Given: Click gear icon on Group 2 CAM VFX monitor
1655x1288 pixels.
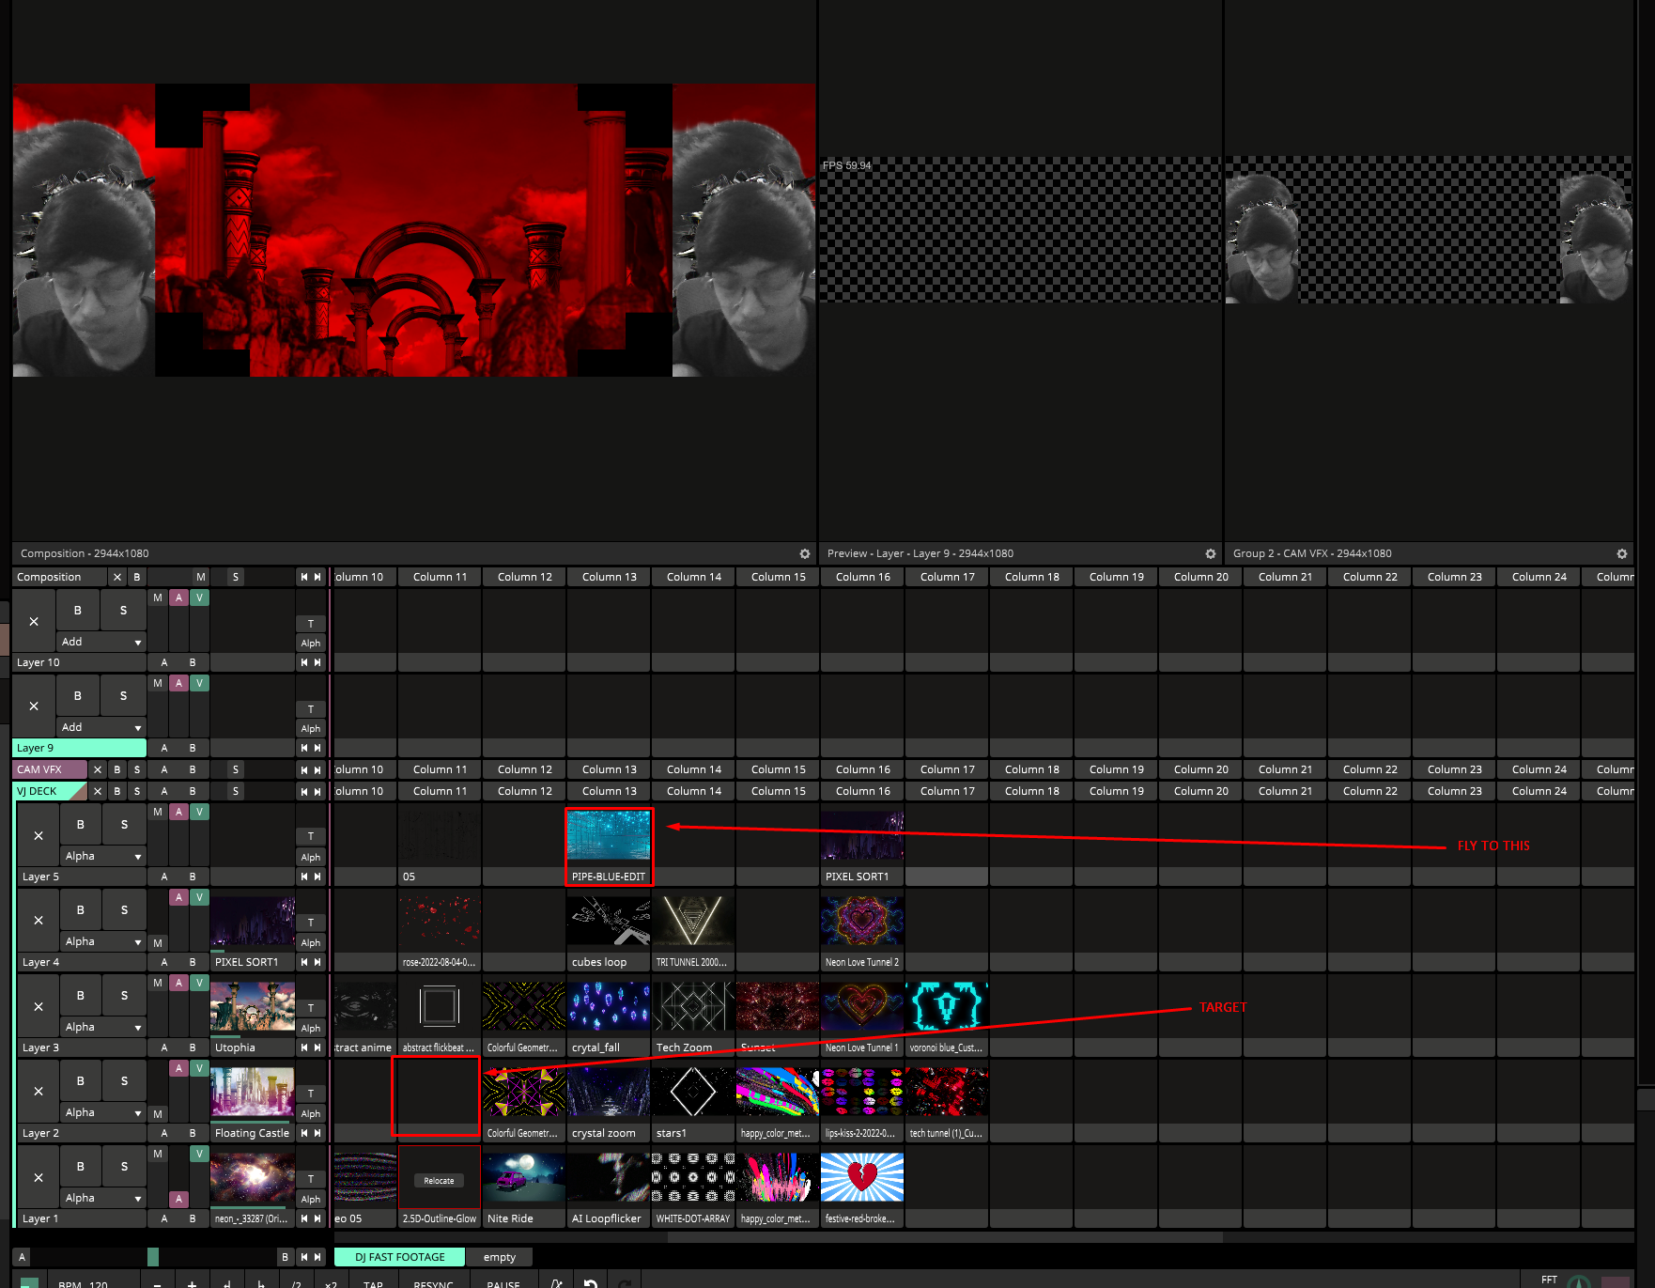Looking at the screenshot, I should 1621,554.
